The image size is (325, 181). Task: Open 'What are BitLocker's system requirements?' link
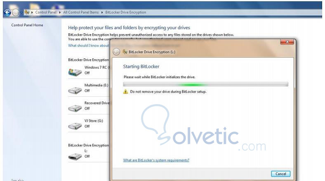click(x=156, y=160)
